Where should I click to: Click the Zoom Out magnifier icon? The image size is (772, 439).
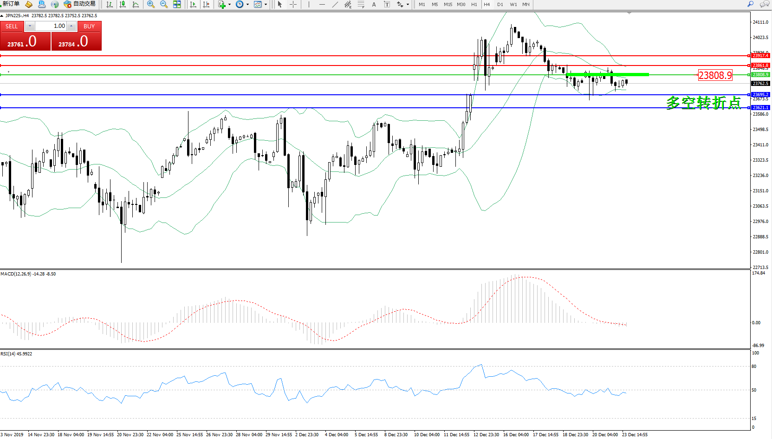163,4
